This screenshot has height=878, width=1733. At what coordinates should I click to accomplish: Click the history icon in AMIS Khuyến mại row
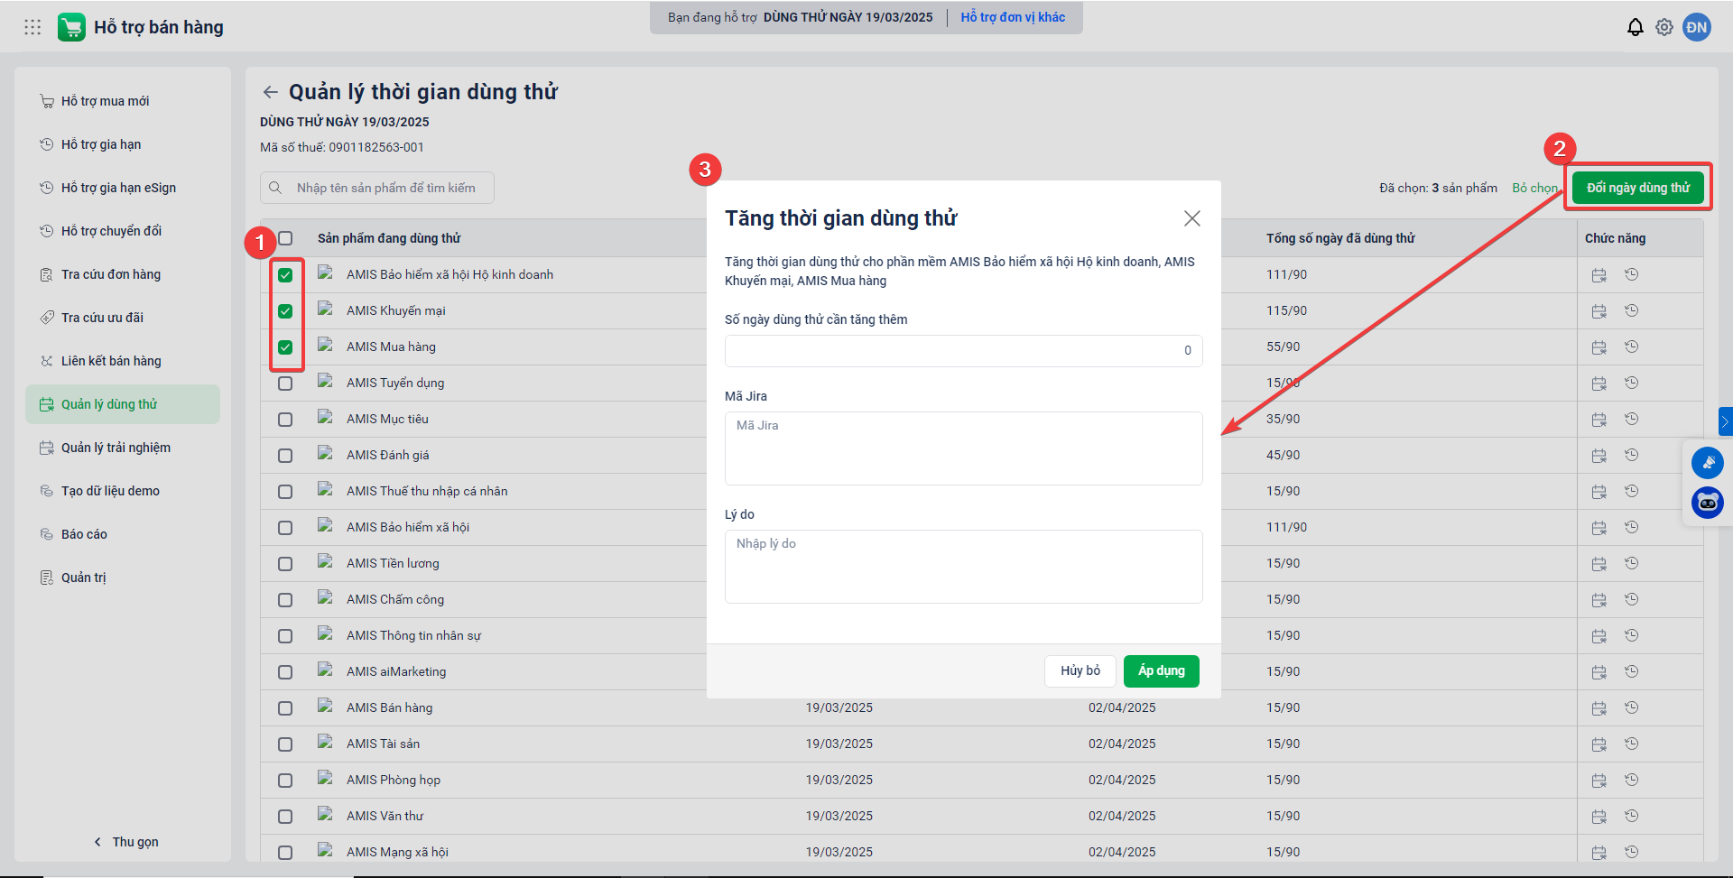(1631, 310)
